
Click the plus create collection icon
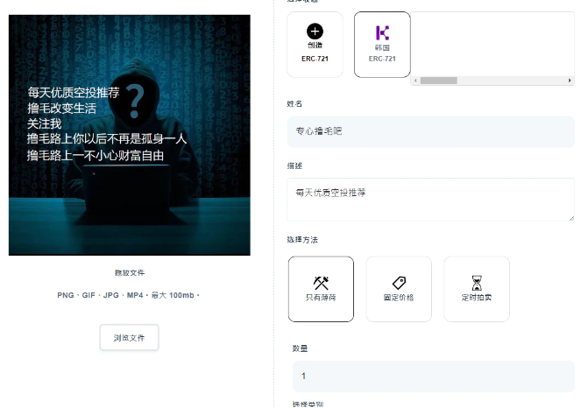pyautogui.click(x=315, y=32)
